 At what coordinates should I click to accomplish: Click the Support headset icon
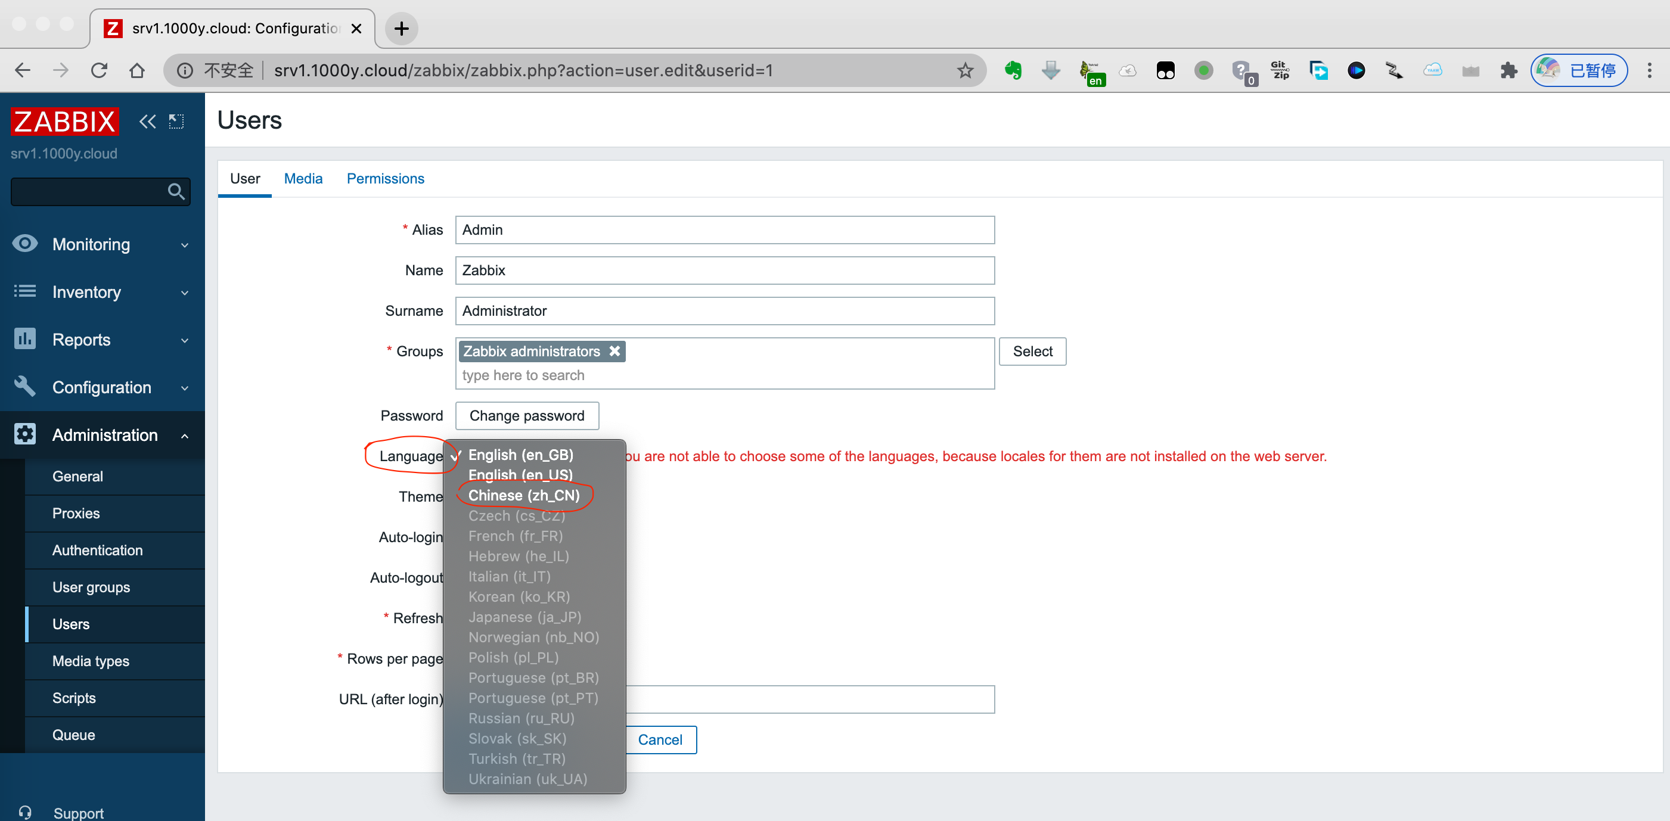coord(24,812)
